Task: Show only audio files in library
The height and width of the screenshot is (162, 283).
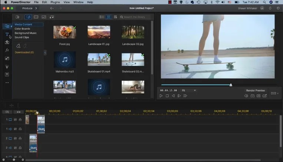Action: click(x=52, y=17)
